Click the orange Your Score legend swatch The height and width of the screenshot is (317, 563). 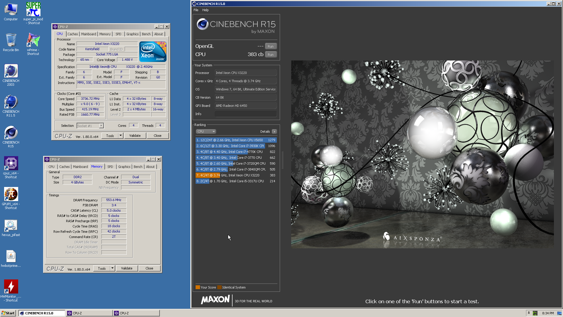(x=198, y=287)
